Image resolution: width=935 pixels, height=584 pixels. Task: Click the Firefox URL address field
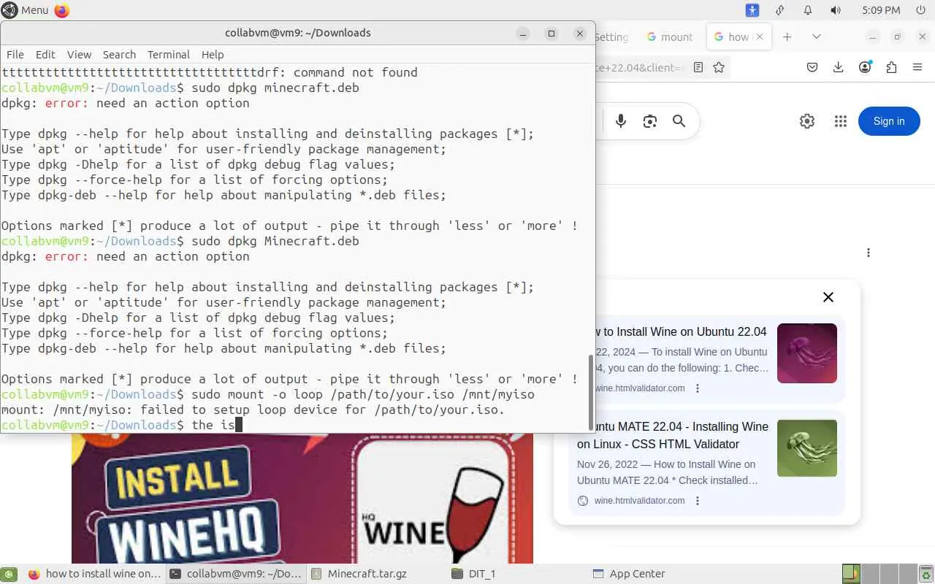(641, 67)
